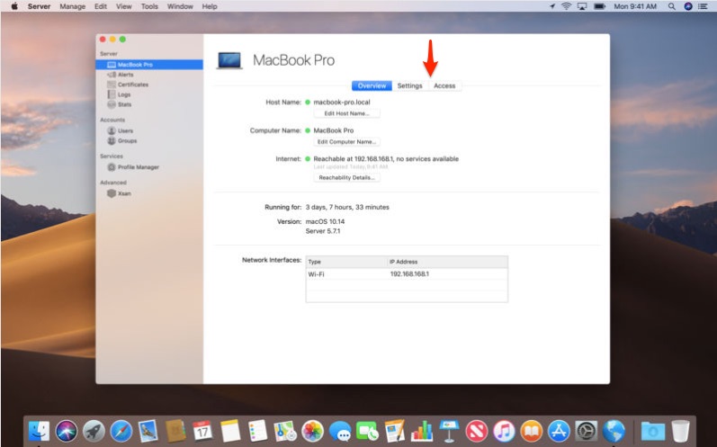Open Notes from the Dock
This screenshot has height=447, width=717.
(x=230, y=431)
